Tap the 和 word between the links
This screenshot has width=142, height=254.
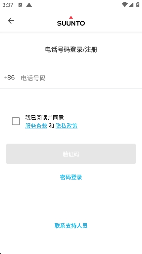click(x=51, y=126)
